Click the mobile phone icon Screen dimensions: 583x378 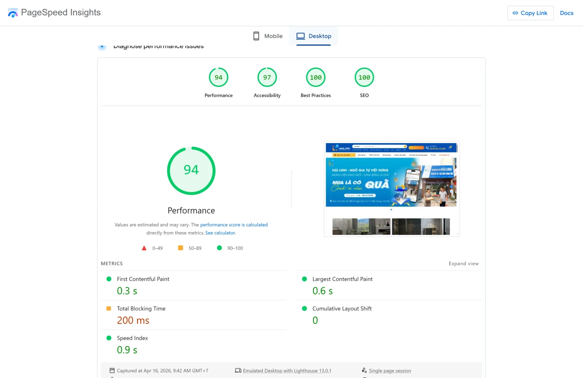pos(256,36)
